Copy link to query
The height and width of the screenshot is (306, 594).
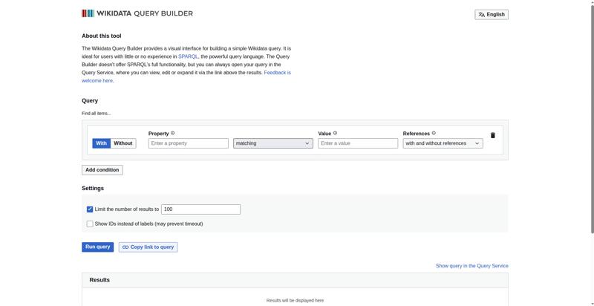click(x=148, y=247)
